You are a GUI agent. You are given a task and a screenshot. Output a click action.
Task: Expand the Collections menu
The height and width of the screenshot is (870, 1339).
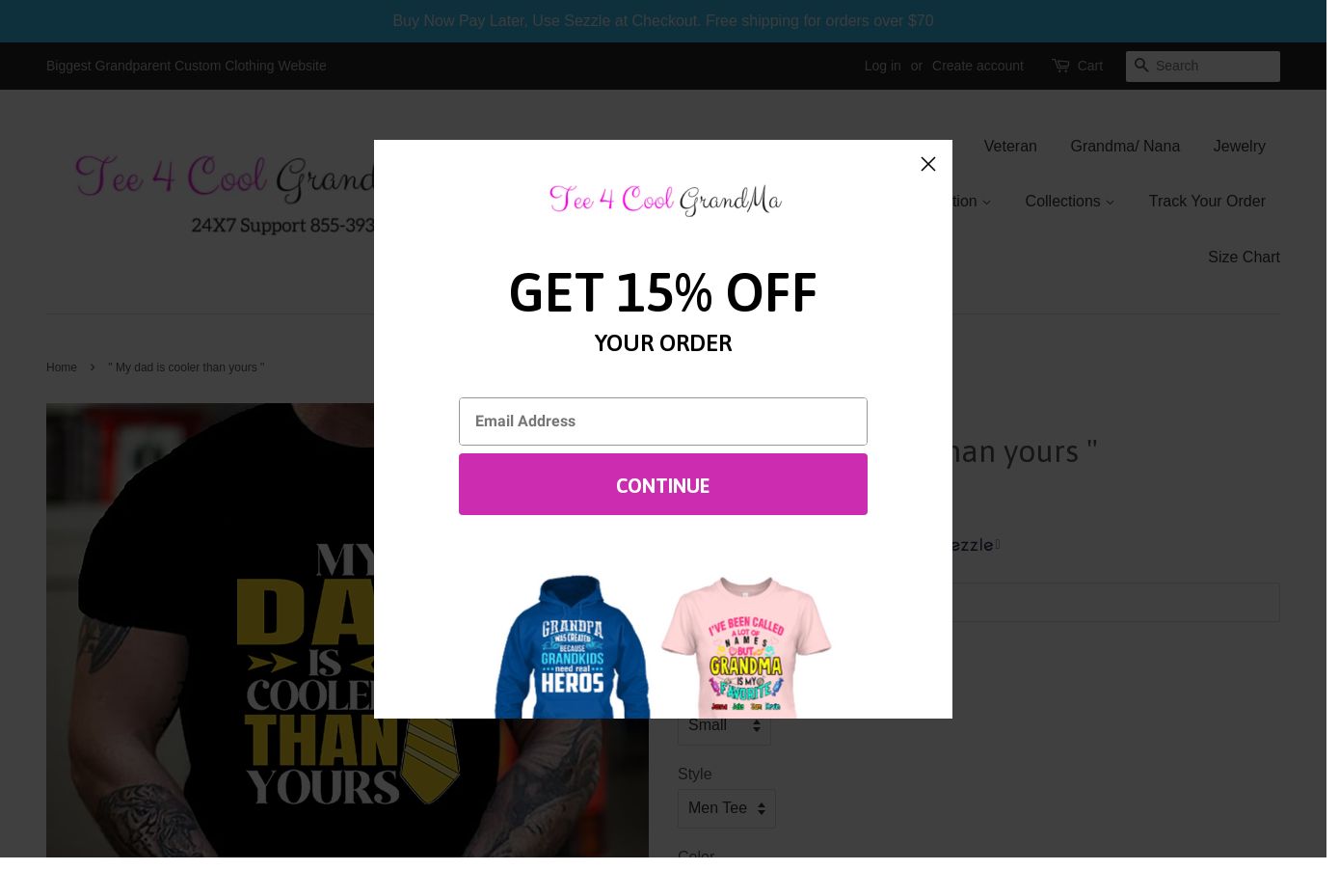click(1069, 202)
